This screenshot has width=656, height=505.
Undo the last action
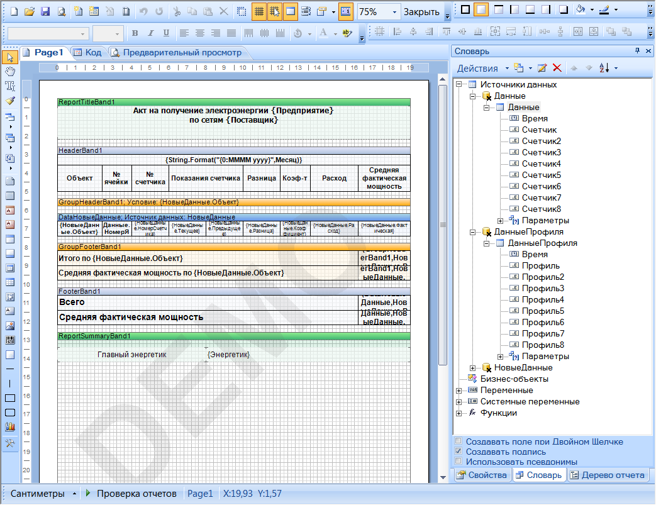pos(143,11)
